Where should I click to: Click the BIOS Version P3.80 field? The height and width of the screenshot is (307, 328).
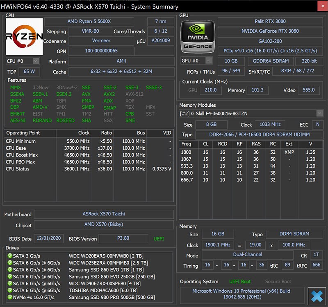coord(123,238)
